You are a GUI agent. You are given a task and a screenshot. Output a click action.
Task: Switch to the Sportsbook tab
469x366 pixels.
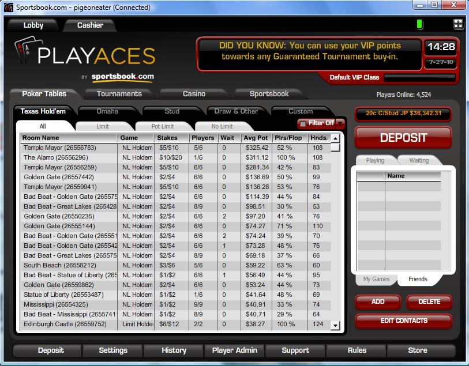click(269, 94)
